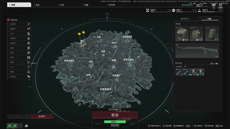230x129 pixels.
Task: Click the X faction reputation emblem
Action: pos(147,10)
